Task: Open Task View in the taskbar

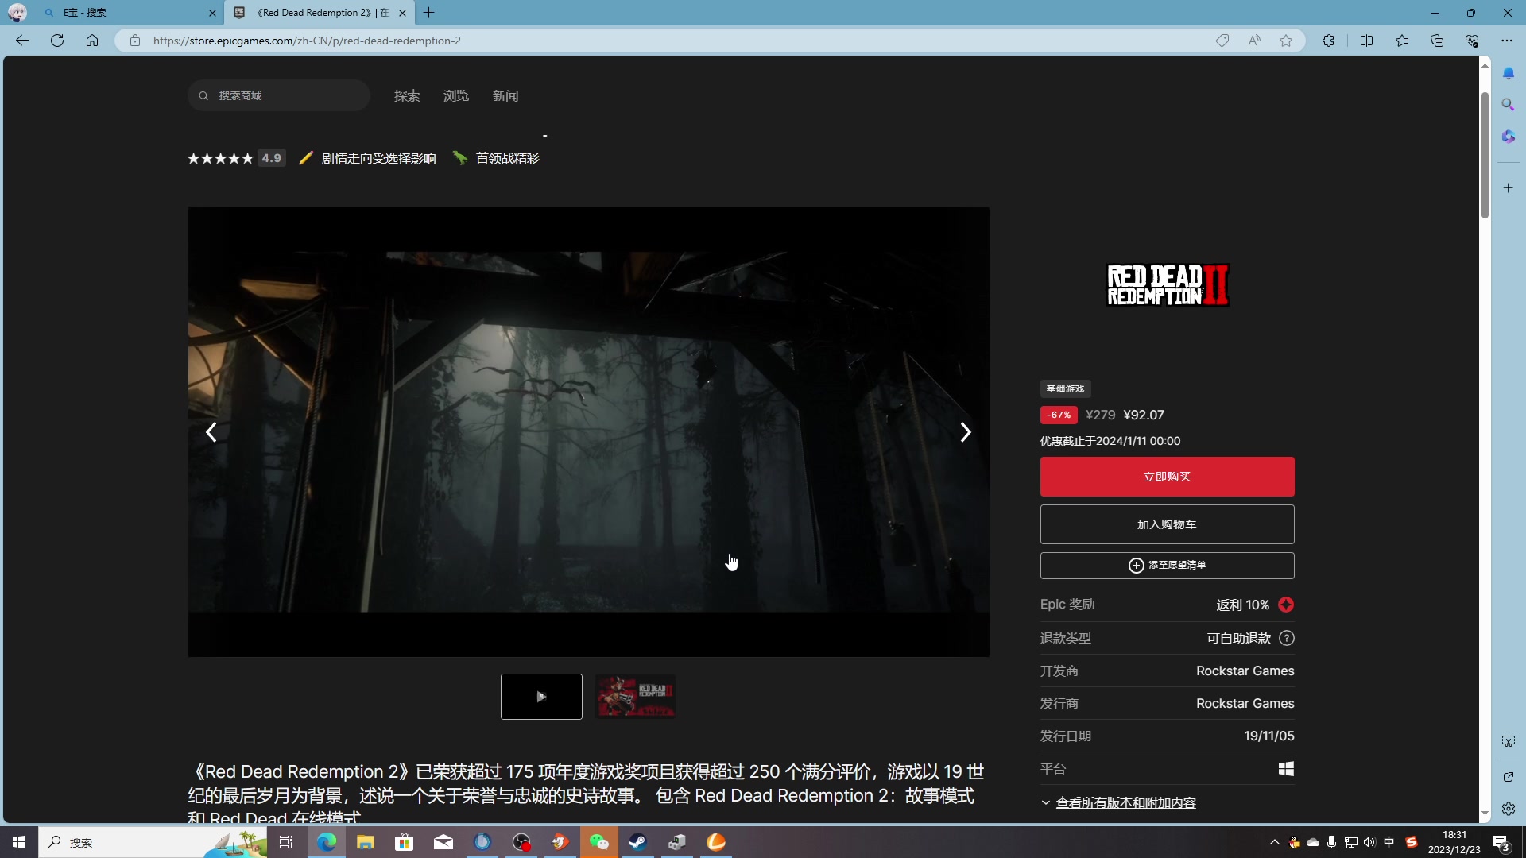Action: 286,842
